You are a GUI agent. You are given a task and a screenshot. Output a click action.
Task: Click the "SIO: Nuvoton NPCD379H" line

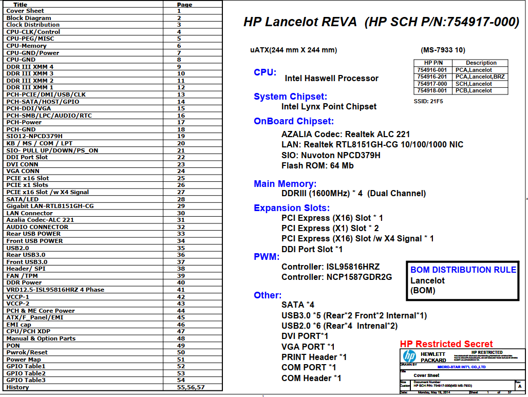pos(331,155)
